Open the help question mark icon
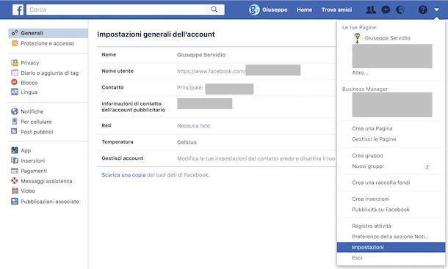448x269 pixels. [x=422, y=10]
